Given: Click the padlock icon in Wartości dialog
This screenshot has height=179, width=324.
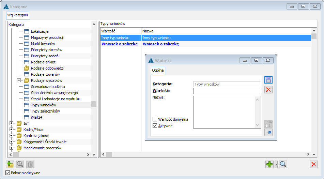Looking at the screenshot, I should click(268, 124).
